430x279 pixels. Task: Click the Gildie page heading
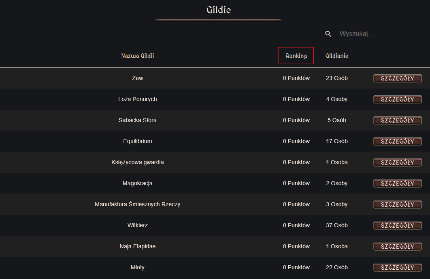pos(219,10)
